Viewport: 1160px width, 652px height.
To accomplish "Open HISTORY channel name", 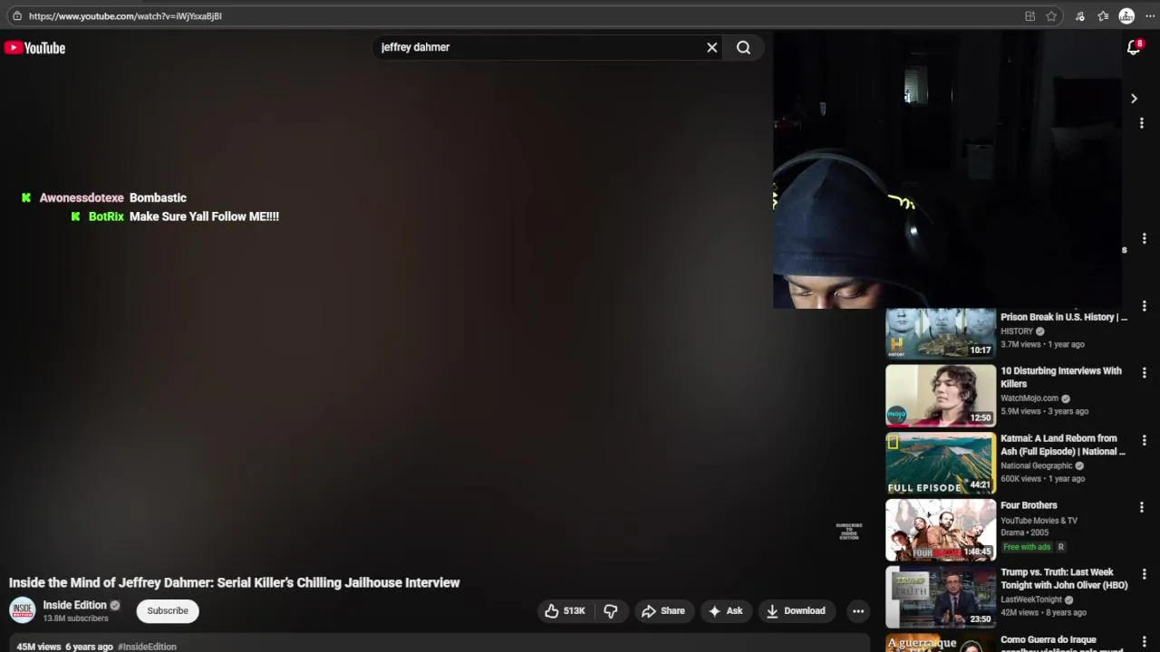I will coord(1017,331).
